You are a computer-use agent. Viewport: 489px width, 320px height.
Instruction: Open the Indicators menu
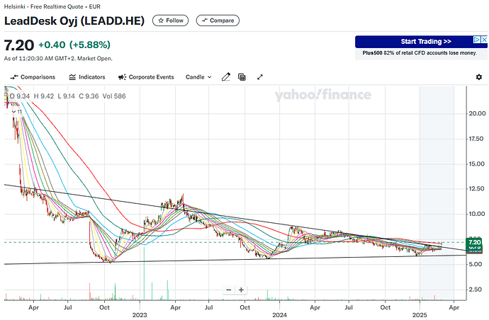coord(86,77)
